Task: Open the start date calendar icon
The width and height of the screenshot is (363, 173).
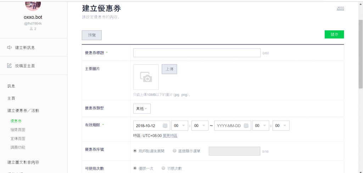Action: point(165,126)
